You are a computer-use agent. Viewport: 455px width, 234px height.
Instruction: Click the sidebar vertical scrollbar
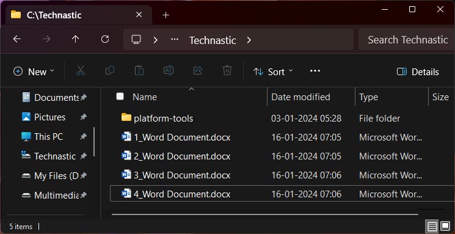(93, 142)
